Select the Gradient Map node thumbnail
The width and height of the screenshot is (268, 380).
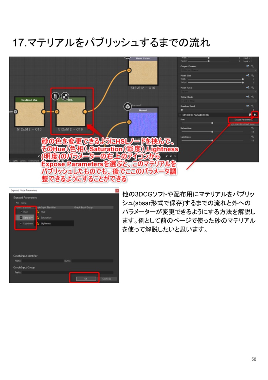pos(30,114)
